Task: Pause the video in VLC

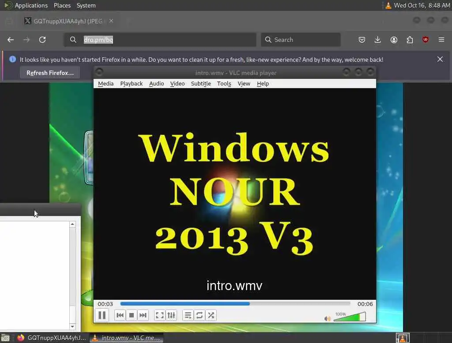Action: (x=102, y=315)
